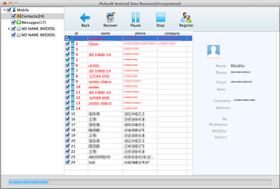Click deleted-item trash icon in row 5
Screen dimensions: 280x189
pyautogui.click(x=72, y=60)
